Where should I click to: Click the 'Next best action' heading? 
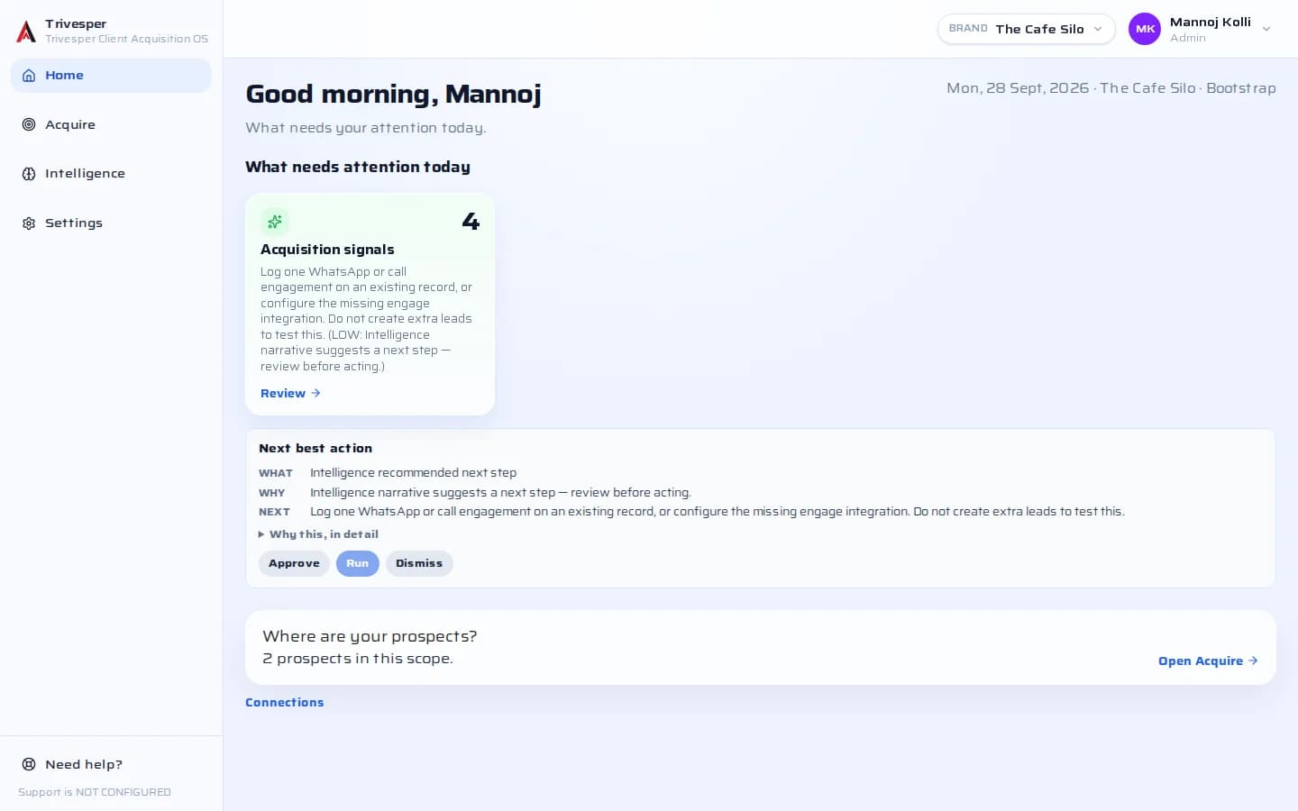[x=315, y=449]
